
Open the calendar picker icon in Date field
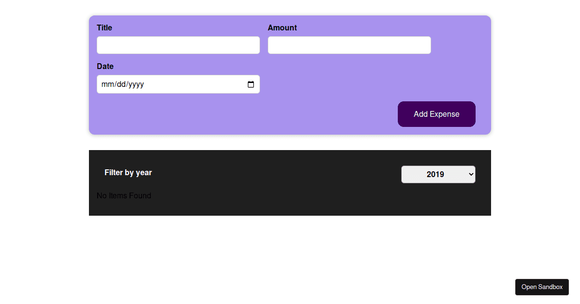pos(251,84)
